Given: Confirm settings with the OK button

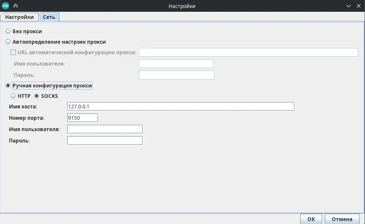Looking at the screenshot, I should click(311, 219).
